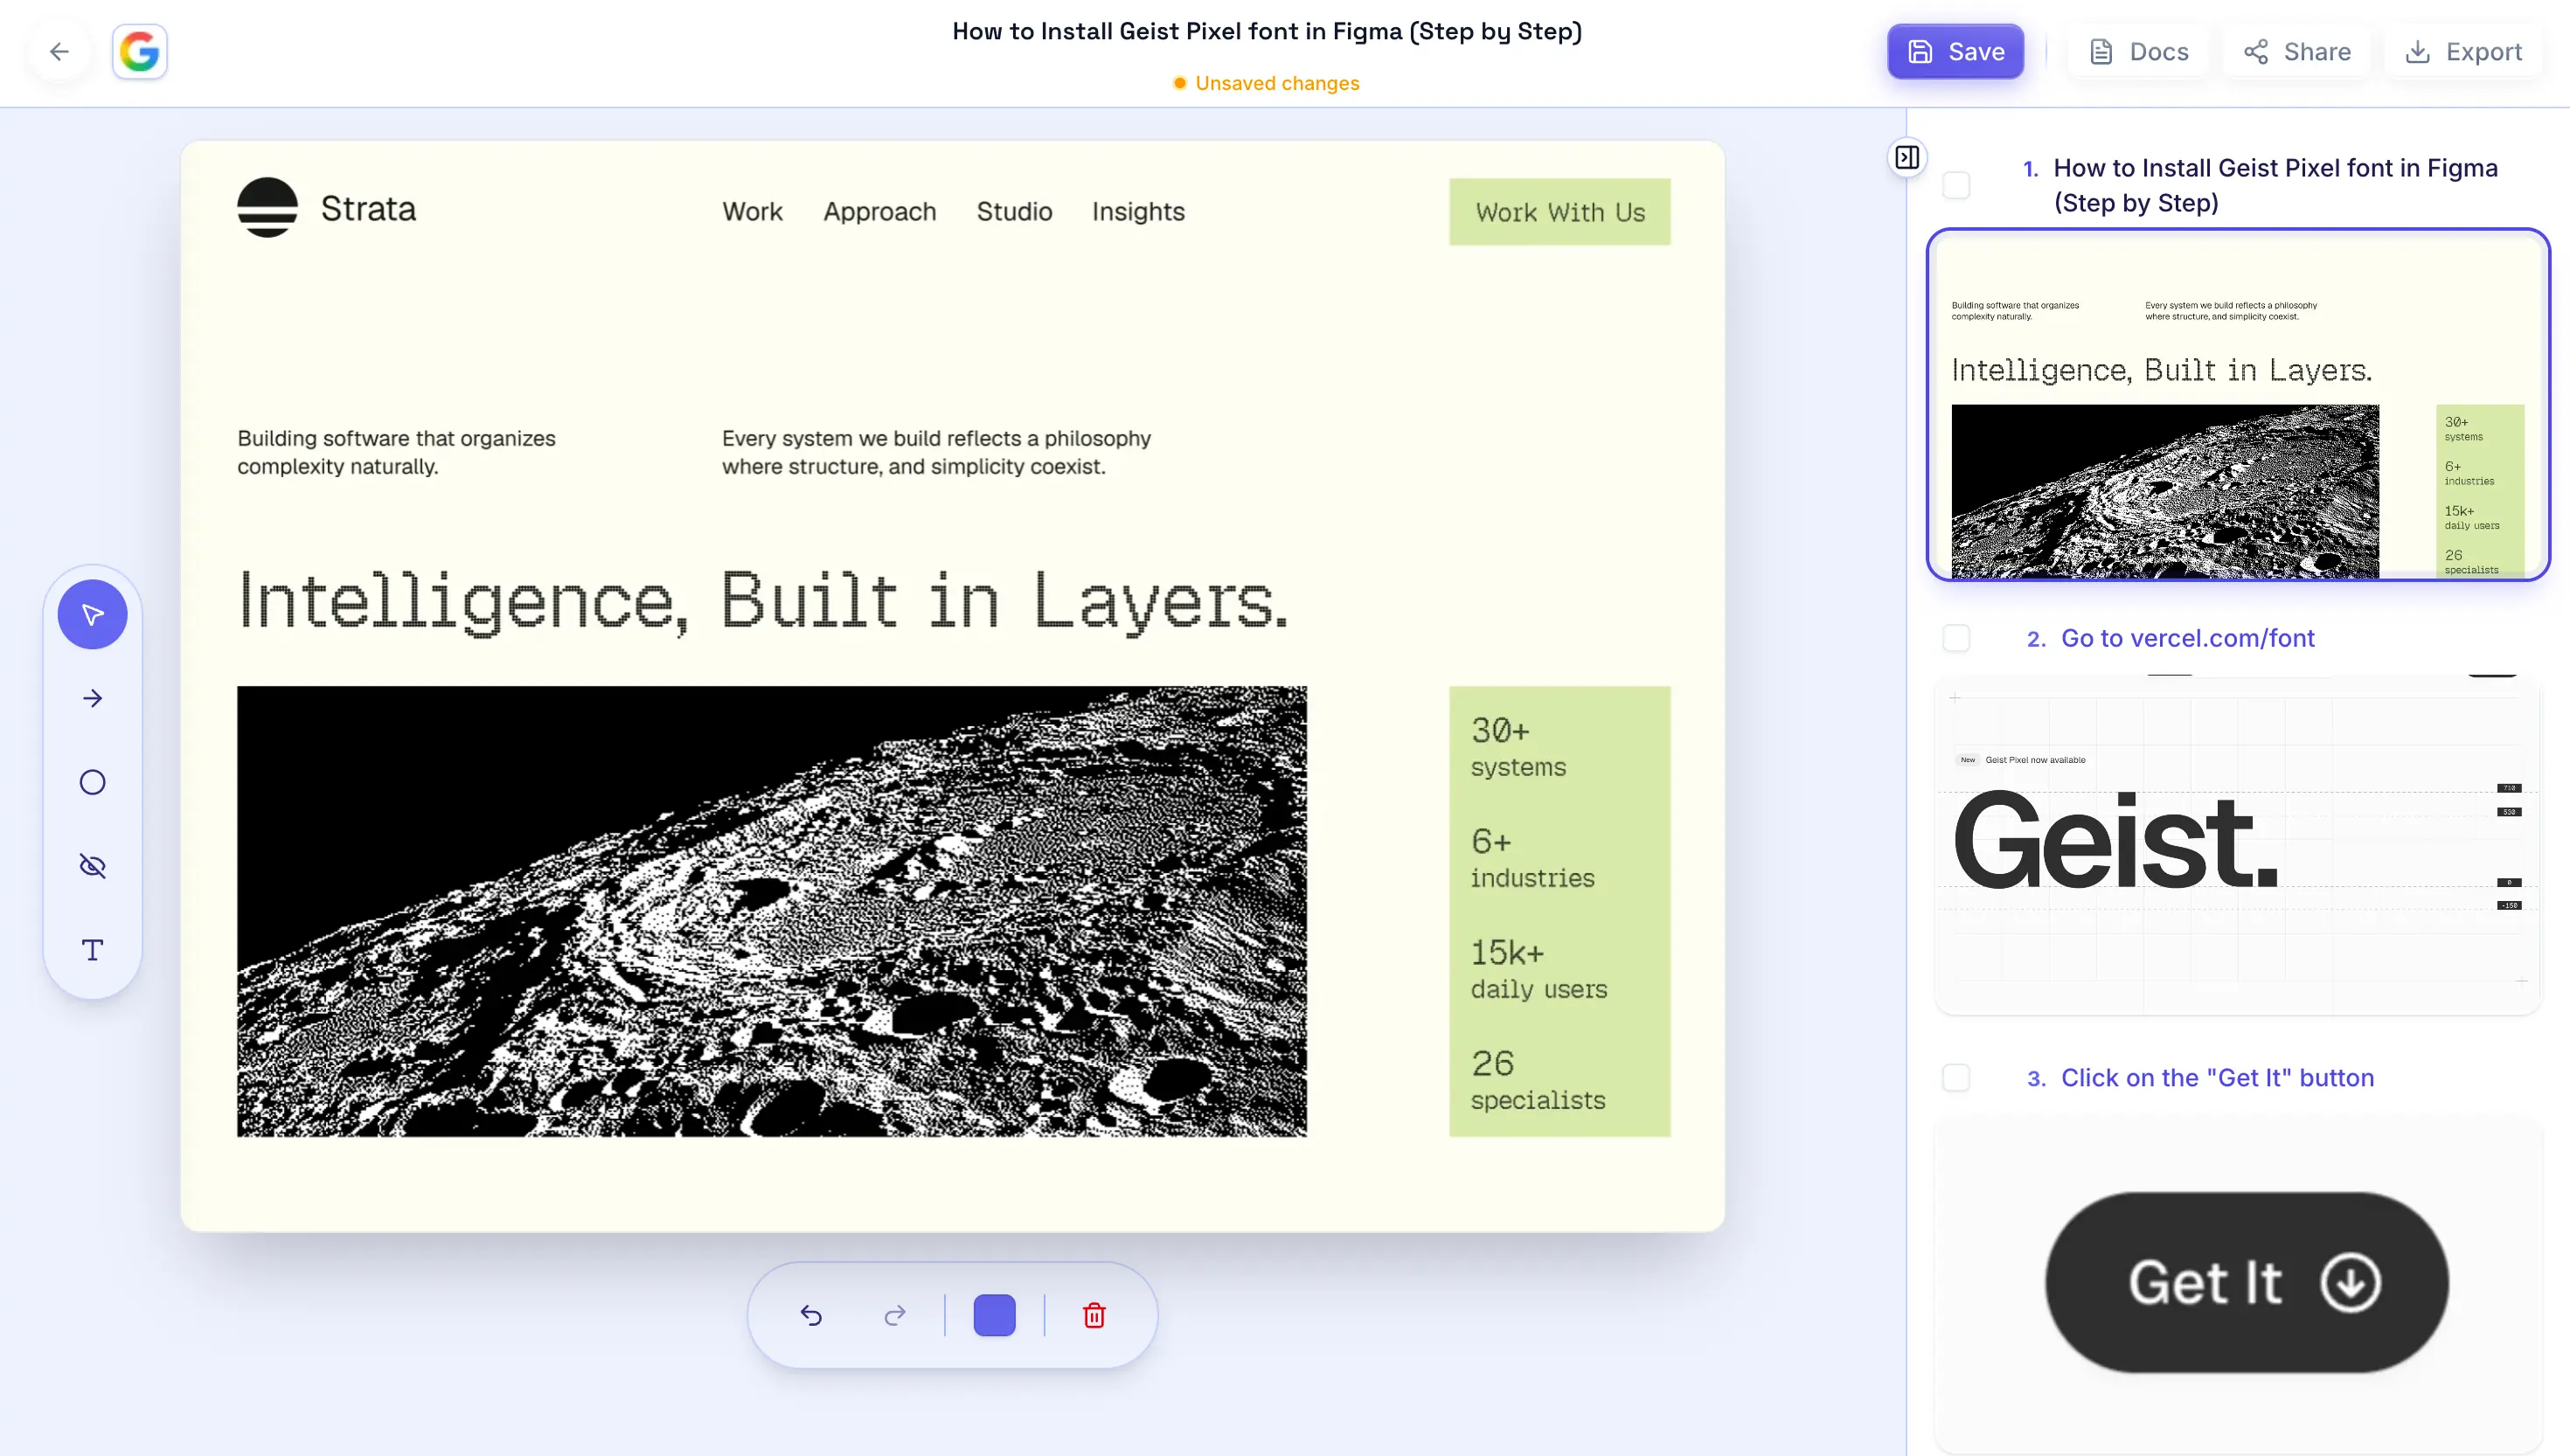Click the Strata logo in the canvas
This screenshot has height=1456, width=2570.
326,208
